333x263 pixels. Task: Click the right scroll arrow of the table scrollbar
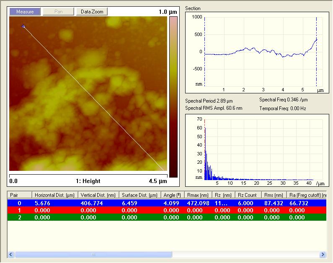323,254
